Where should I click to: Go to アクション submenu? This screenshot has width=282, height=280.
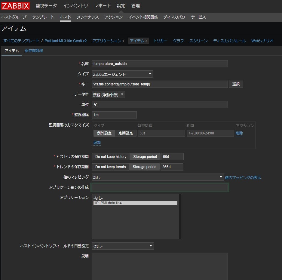[x=114, y=17]
